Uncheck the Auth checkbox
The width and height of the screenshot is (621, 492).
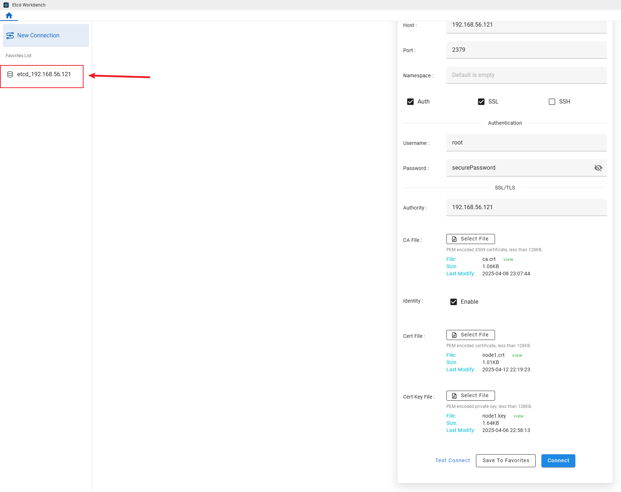[x=410, y=102]
